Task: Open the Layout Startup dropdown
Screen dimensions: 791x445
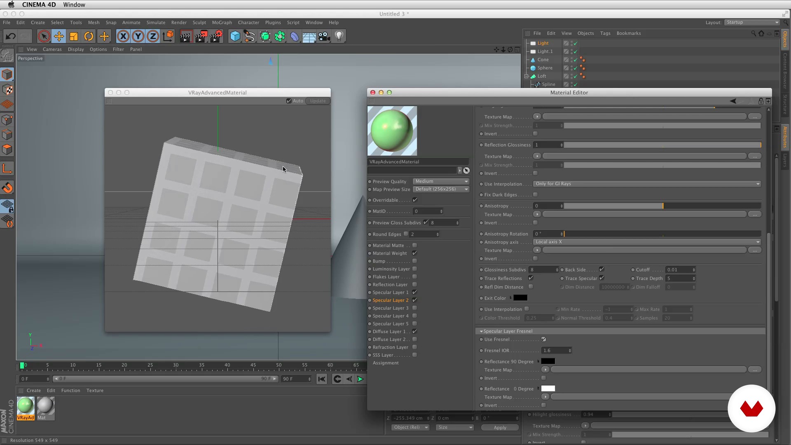Action: pyautogui.click(x=752, y=22)
